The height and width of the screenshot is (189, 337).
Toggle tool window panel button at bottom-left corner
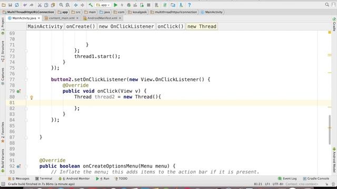point(3,184)
